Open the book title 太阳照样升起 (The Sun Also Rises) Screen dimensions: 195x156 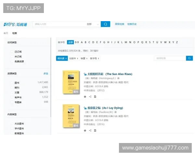point(110,74)
